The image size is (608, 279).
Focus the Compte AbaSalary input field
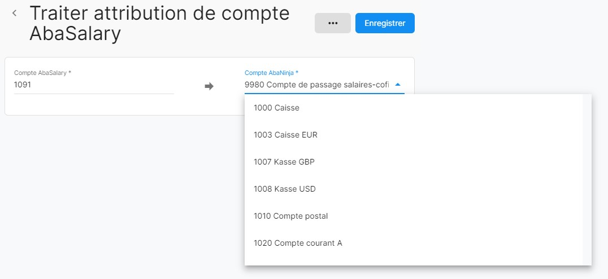pyautogui.click(x=94, y=85)
